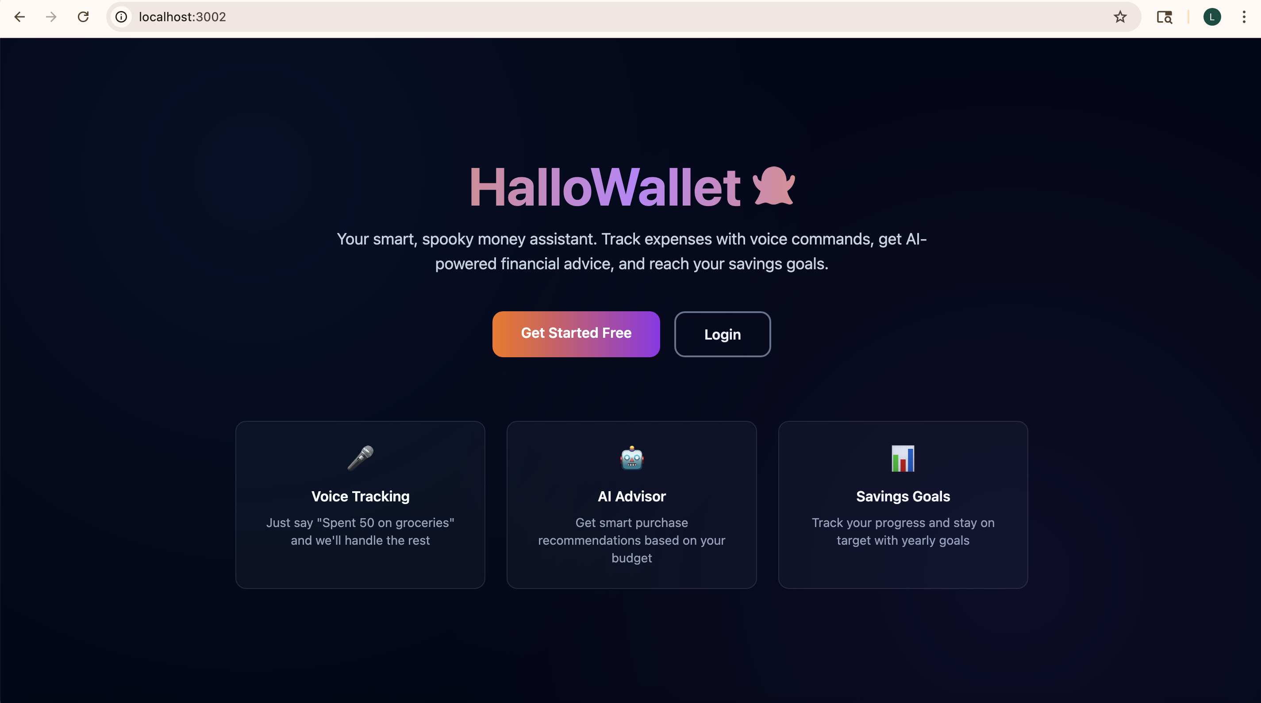
Task: Open the green L profile avatar
Action: 1212,17
